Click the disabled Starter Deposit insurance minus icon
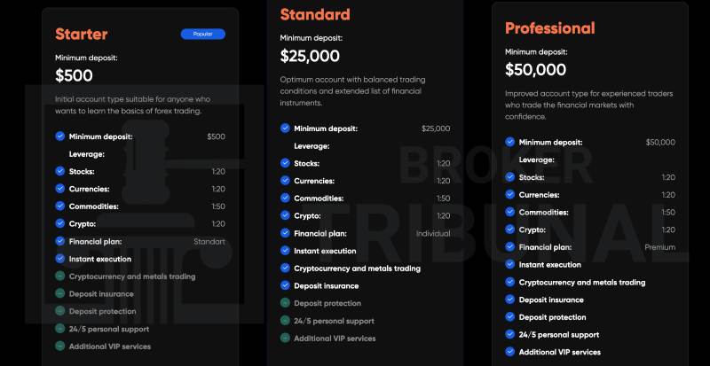 (x=60, y=293)
